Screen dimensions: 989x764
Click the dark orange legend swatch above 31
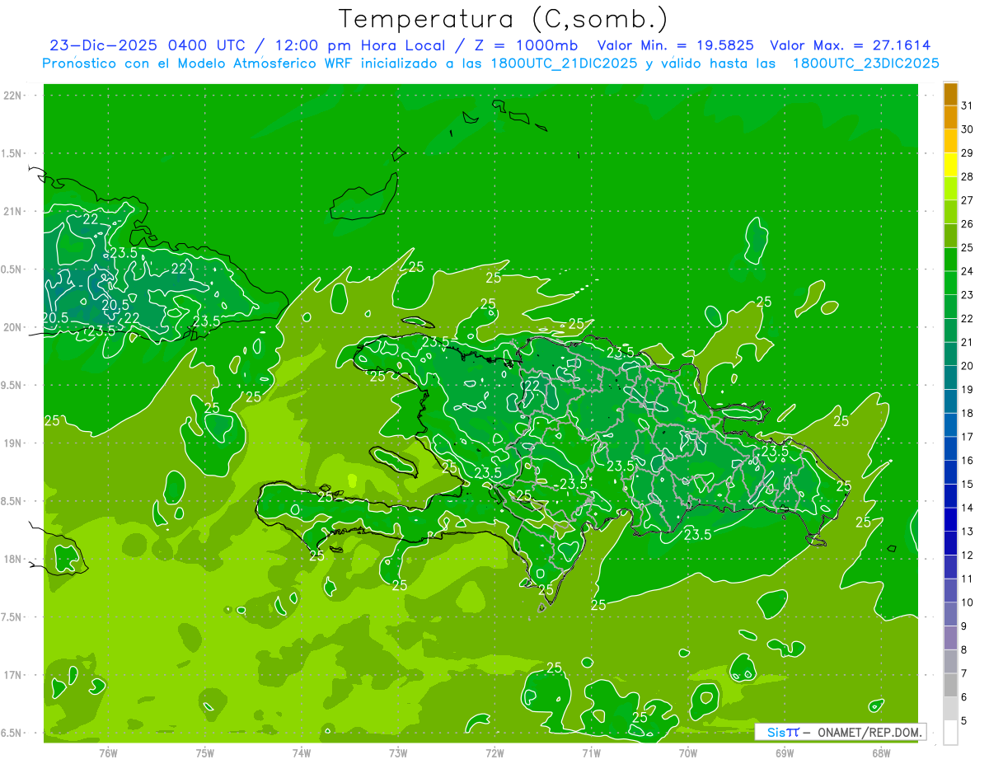pyautogui.click(x=950, y=93)
